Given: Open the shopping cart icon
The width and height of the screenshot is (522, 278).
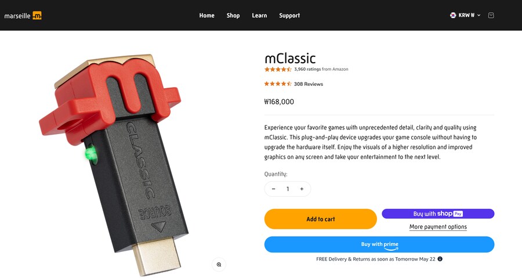Looking at the screenshot, I should [x=491, y=16].
